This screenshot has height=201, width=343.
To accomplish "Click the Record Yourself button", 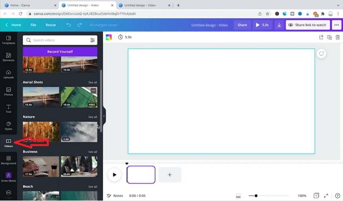I will (x=60, y=52).
